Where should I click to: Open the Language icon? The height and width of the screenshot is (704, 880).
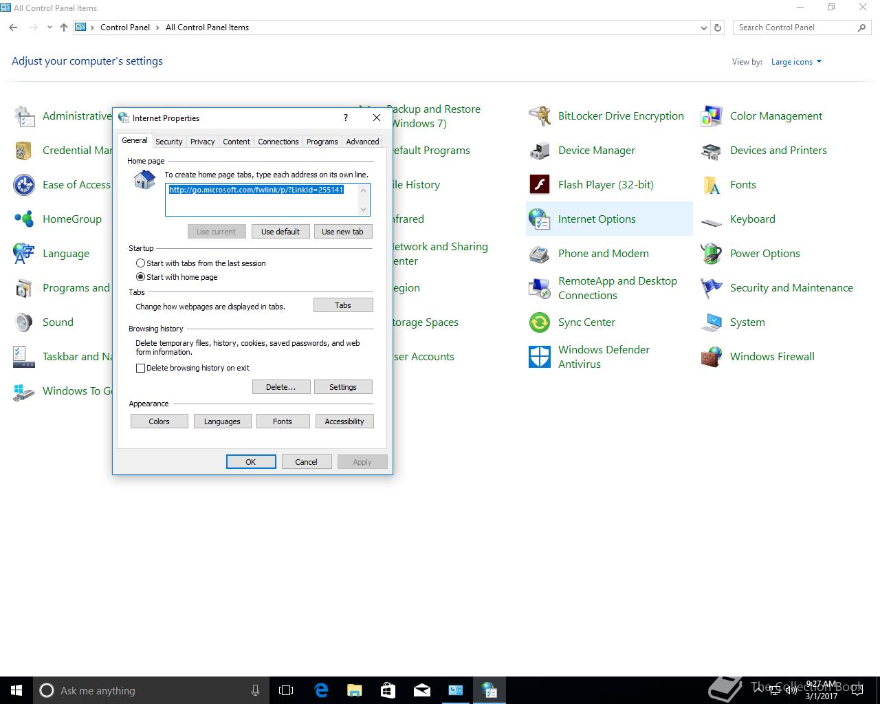pos(24,254)
